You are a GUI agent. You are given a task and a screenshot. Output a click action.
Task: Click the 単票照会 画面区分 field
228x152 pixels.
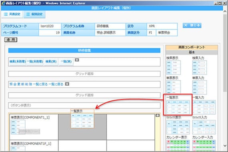coord(167,32)
